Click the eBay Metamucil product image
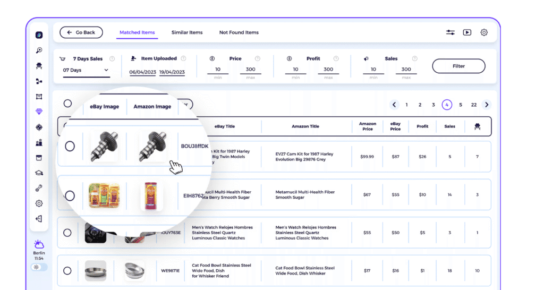This screenshot has height=290, width=544. click(x=104, y=195)
